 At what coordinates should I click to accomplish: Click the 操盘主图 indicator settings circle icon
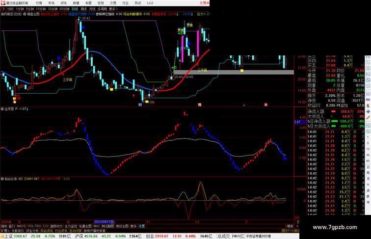click(x=25, y=14)
